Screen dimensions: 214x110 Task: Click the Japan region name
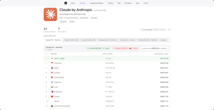pyautogui.click(x=56, y=58)
